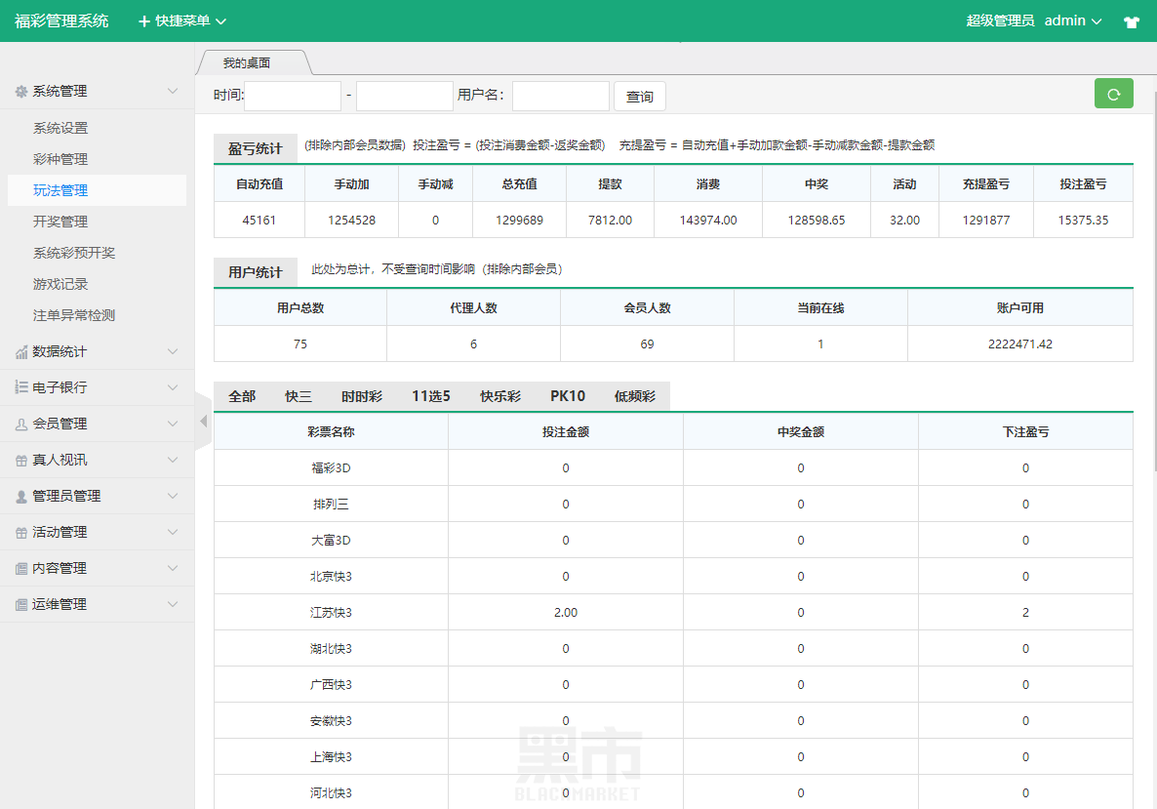Click the green refresh icon button

1113,94
